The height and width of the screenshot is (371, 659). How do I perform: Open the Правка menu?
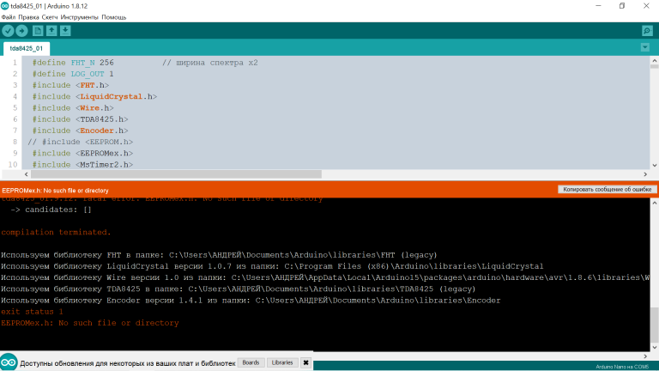tap(28, 17)
